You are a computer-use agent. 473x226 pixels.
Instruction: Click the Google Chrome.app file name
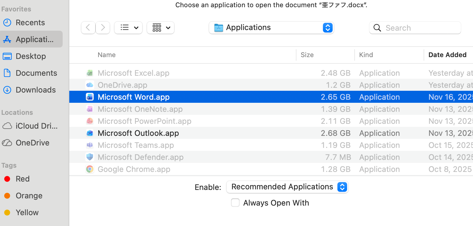(134, 169)
